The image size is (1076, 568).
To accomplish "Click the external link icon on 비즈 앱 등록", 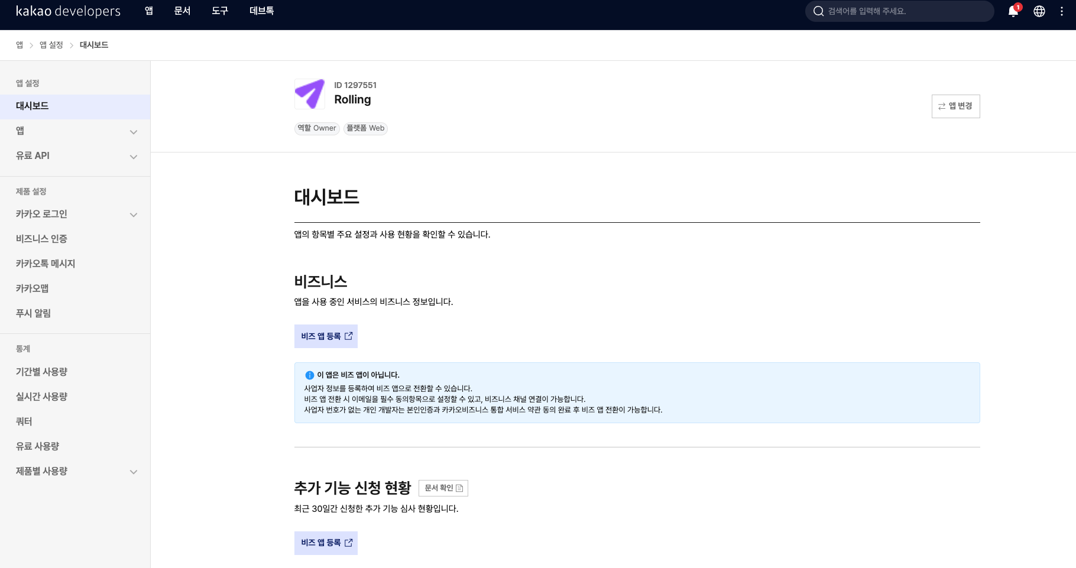I will point(349,336).
